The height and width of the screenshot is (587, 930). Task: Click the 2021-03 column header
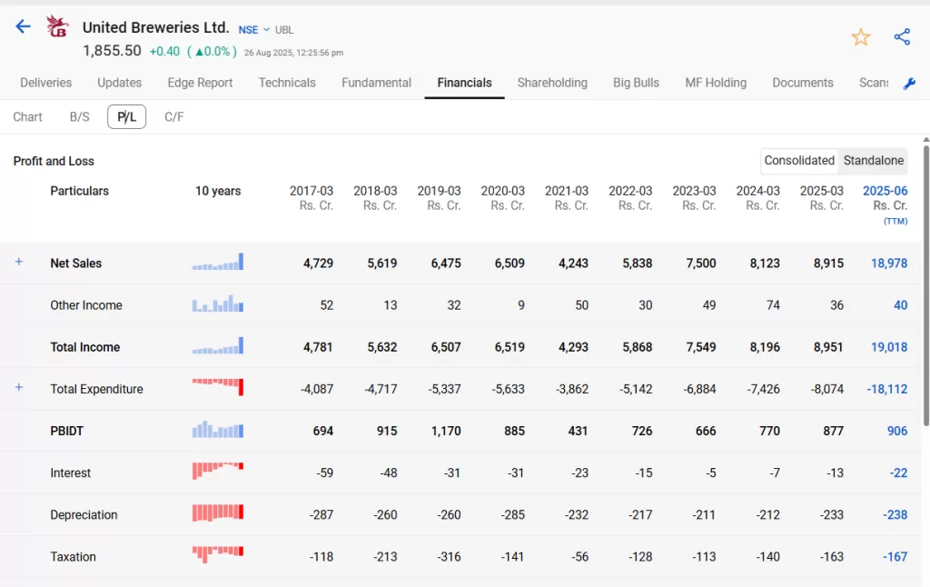click(x=567, y=198)
